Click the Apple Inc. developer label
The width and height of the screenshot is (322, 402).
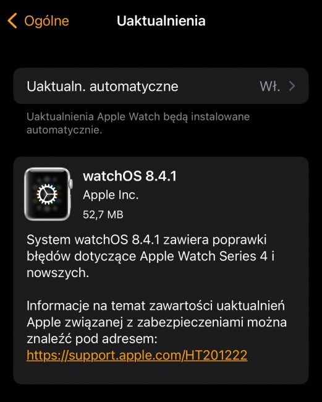coord(111,195)
